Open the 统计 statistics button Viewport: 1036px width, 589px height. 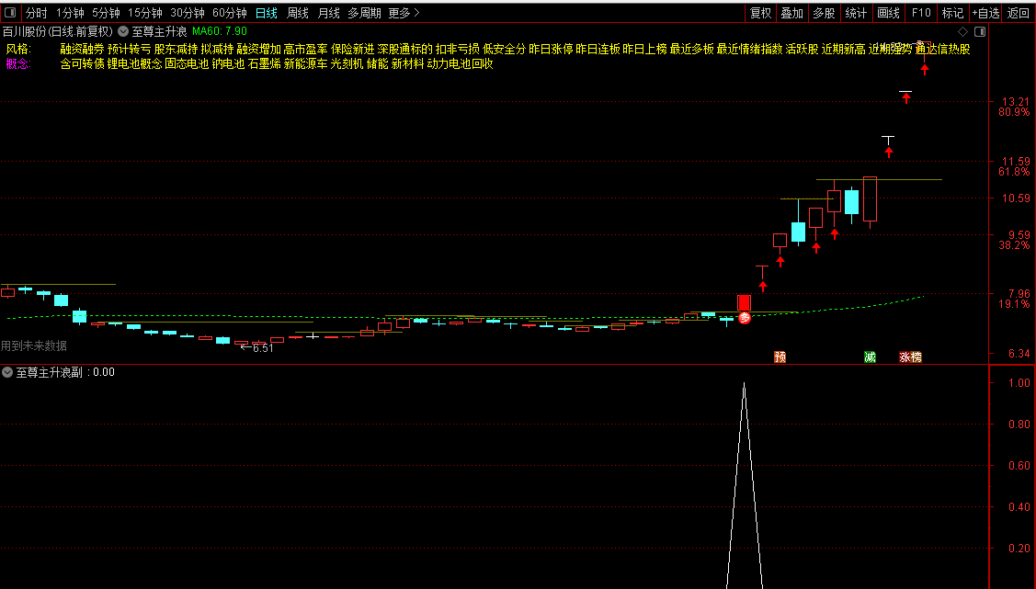pos(856,13)
